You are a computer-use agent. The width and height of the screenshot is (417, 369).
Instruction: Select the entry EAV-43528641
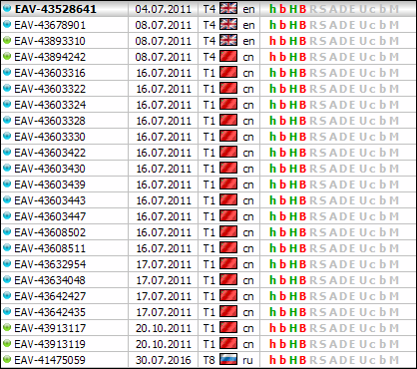[x=55, y=9]
